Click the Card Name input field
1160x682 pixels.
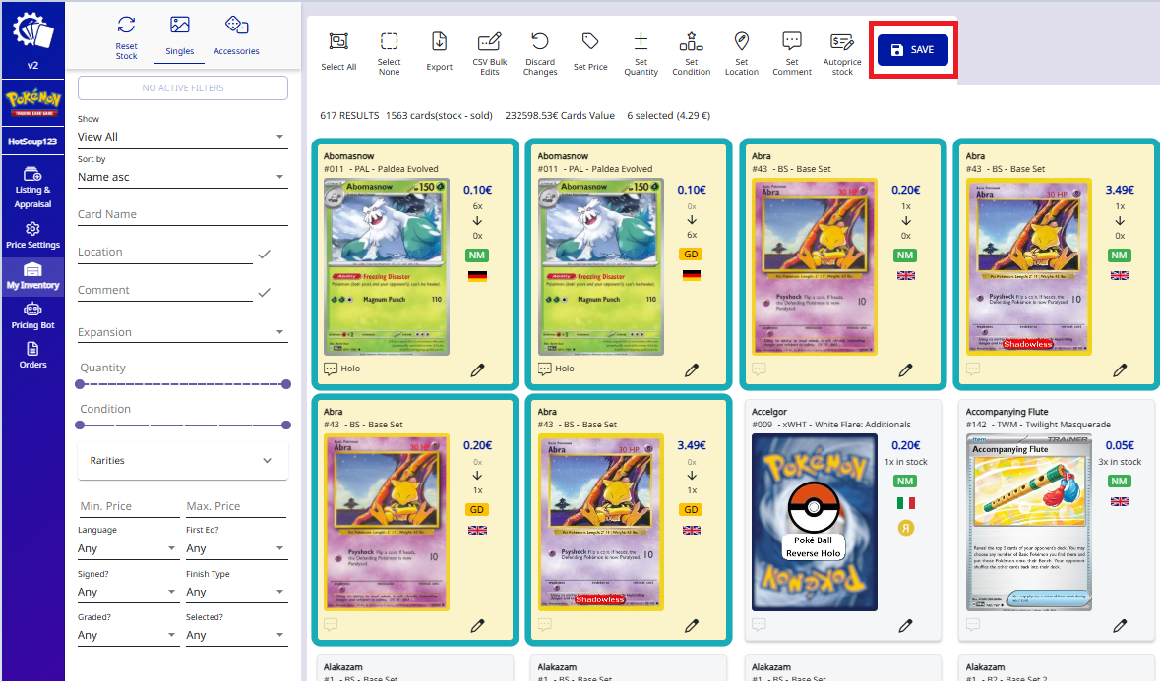(183, 214)
